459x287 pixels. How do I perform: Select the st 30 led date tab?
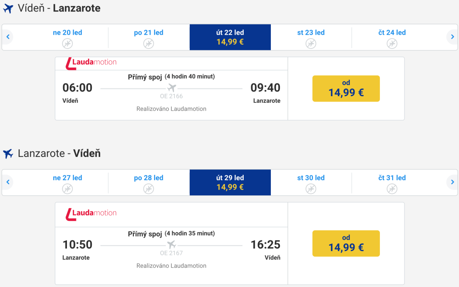(311, 182)
